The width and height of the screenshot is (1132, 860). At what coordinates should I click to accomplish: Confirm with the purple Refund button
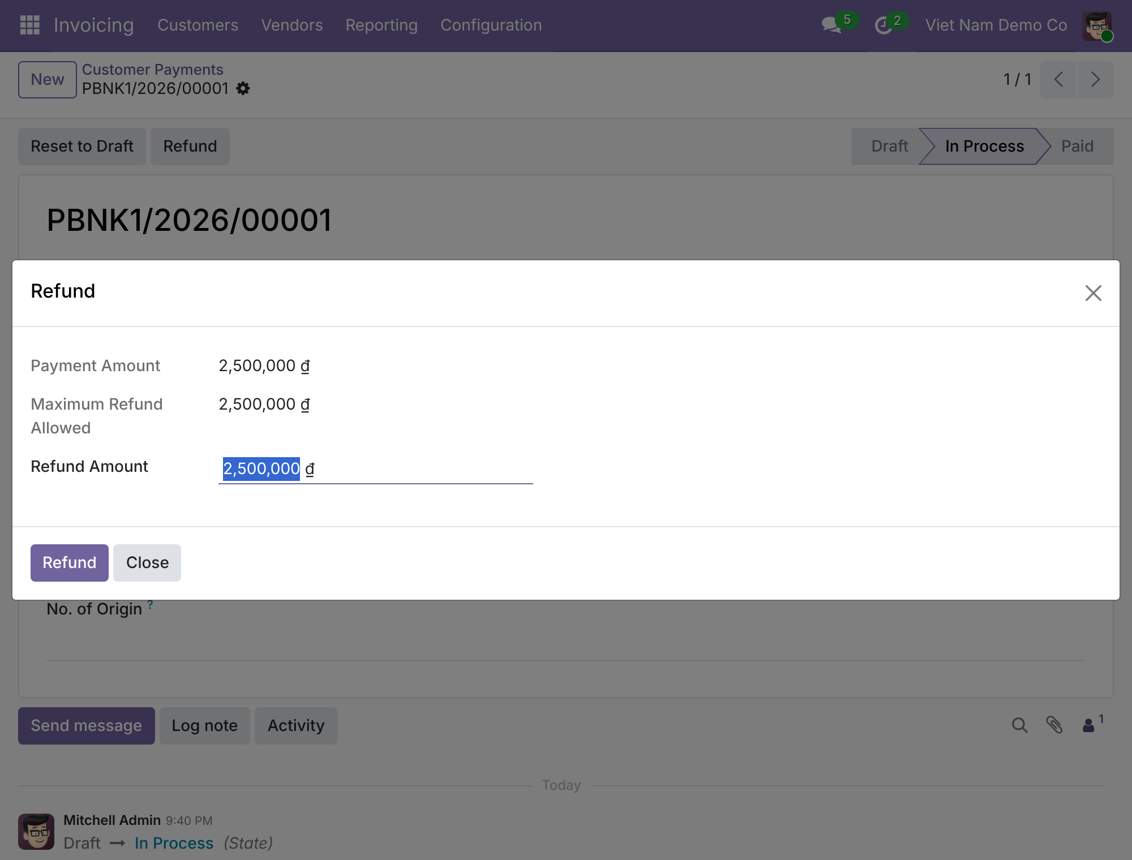(x=70, y=562)
